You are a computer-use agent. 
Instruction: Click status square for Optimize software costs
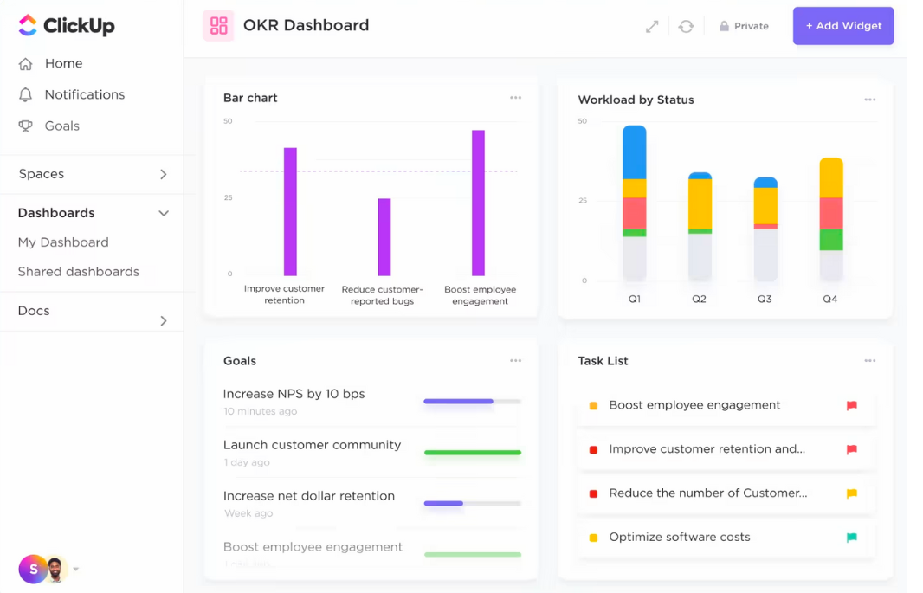point(593,538)
